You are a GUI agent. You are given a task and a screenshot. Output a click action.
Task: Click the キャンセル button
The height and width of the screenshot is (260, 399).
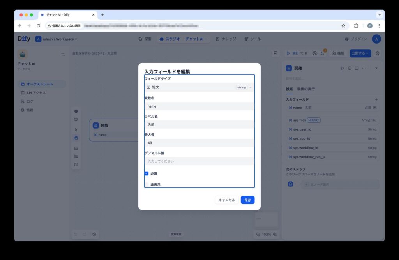click(x=227, y=200)
